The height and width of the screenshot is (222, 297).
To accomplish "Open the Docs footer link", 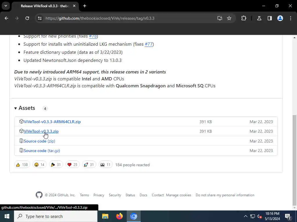I will (143, 195).
